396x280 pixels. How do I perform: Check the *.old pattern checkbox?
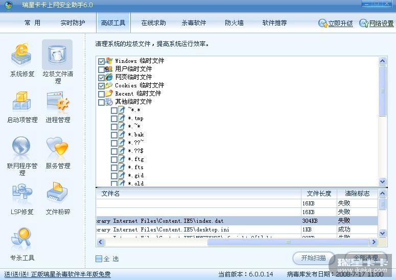tap(114, 183)
